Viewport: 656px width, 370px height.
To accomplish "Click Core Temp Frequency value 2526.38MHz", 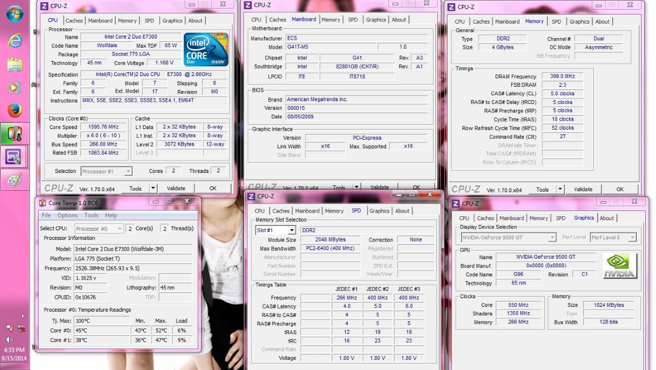I will click(132, 268).
